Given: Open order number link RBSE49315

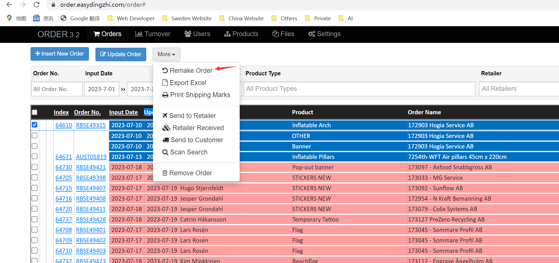Looking at the screenshot, I should [x=91, y=125].
